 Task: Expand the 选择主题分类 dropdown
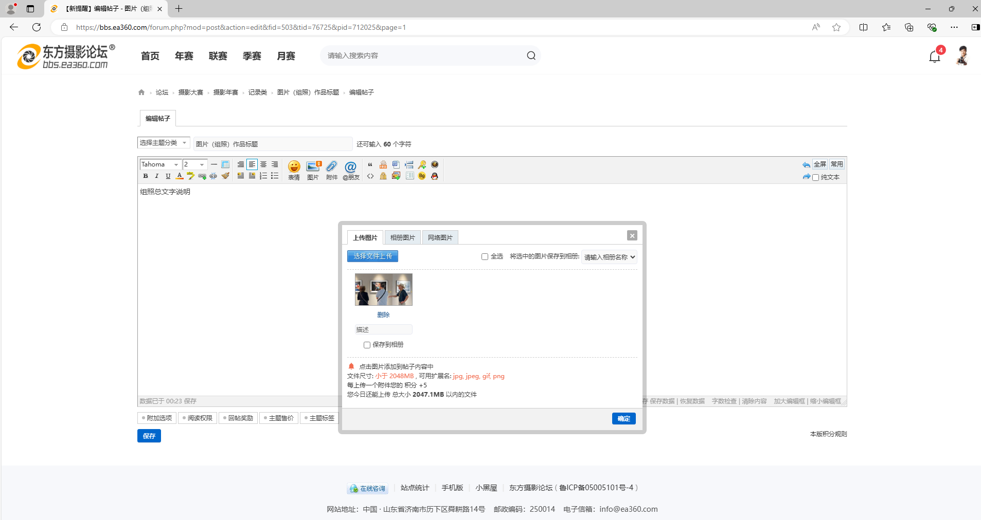click(x=163, y=143)
